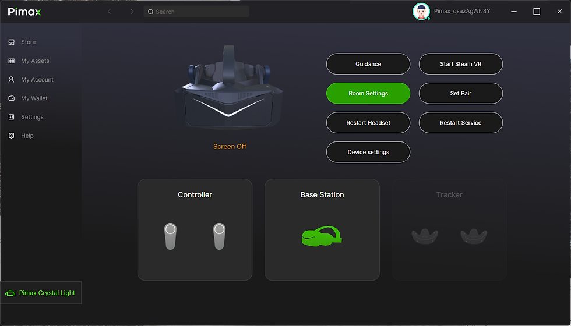
Task: Go back with the left arrow
Action: [x=109, y=12]
